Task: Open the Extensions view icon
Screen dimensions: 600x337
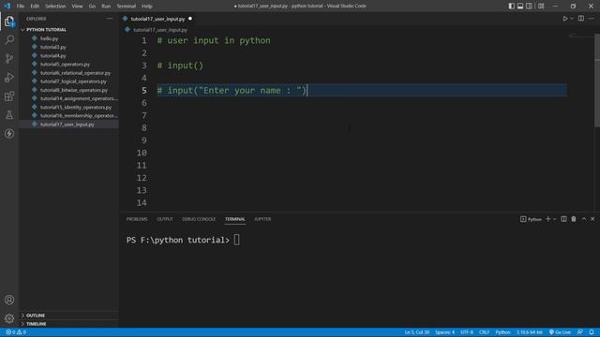Action: click(9, 95)
